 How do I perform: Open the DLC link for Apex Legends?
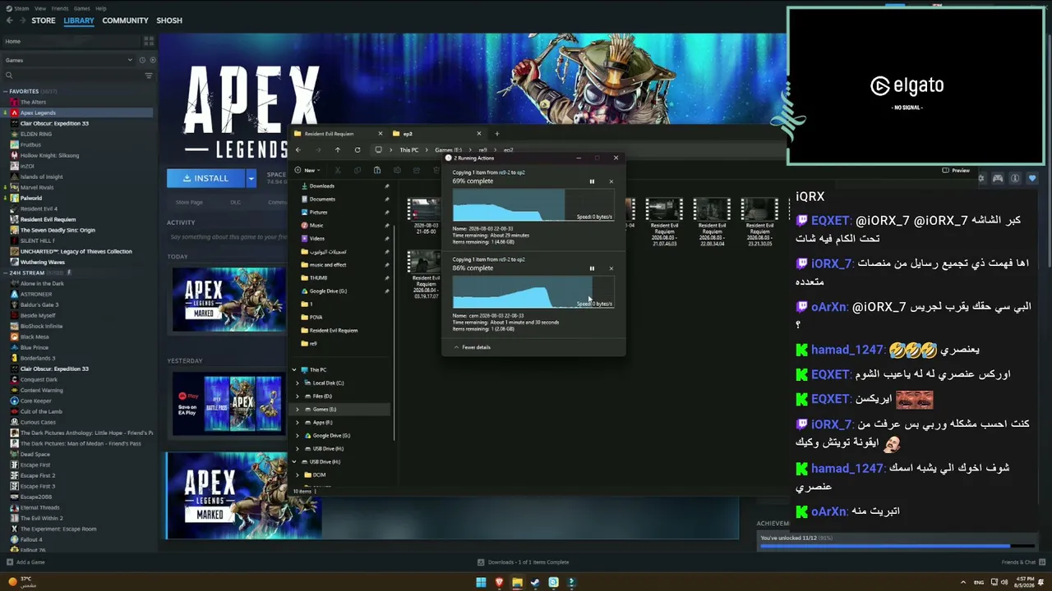[x=235, y=202]
